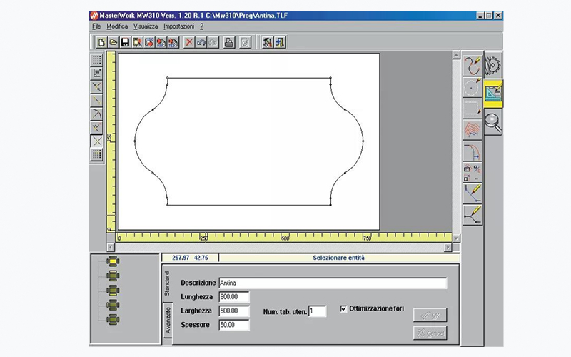571x357 pixels.
Task: Click the Descrizione field containing Antina
Action: pos(333,283)
